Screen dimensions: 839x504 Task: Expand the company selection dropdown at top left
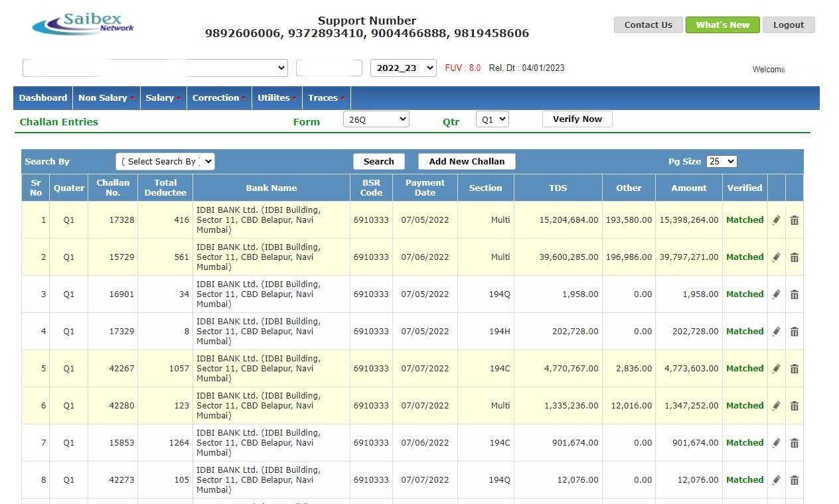(x=155, y=67)
